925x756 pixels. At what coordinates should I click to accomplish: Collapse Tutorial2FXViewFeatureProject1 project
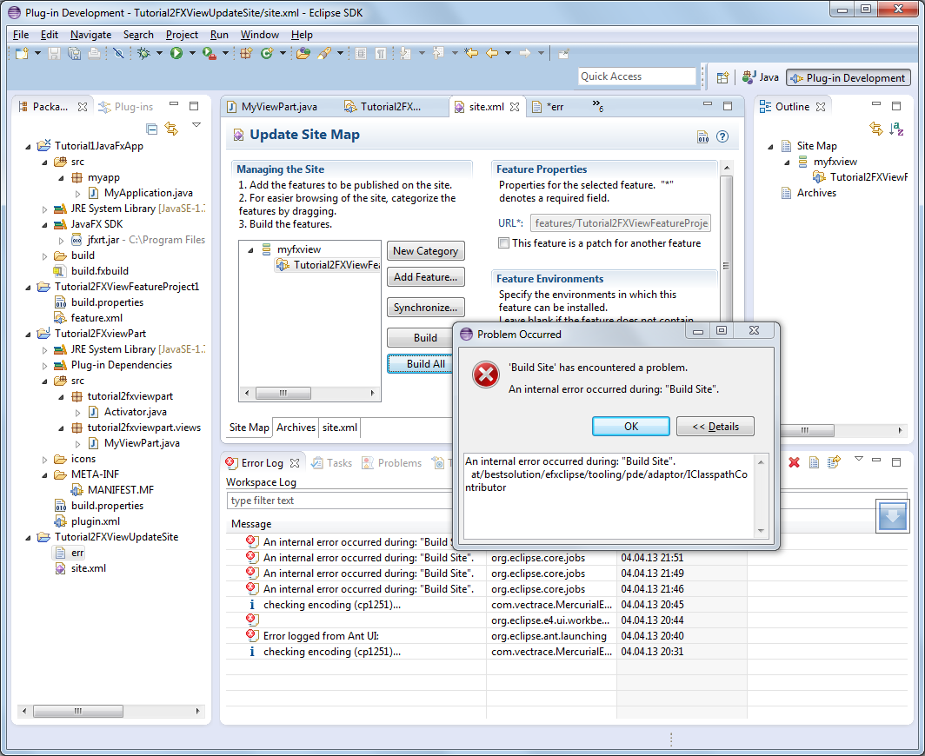[x=28, y=287]
